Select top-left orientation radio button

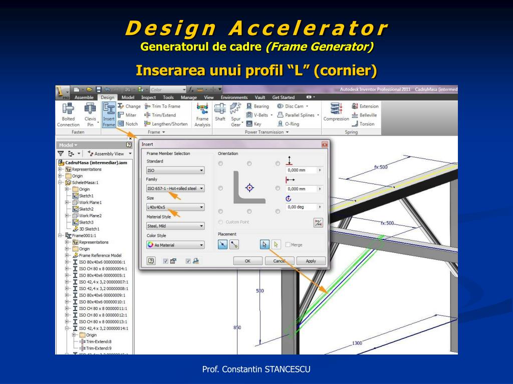point(220,163)
